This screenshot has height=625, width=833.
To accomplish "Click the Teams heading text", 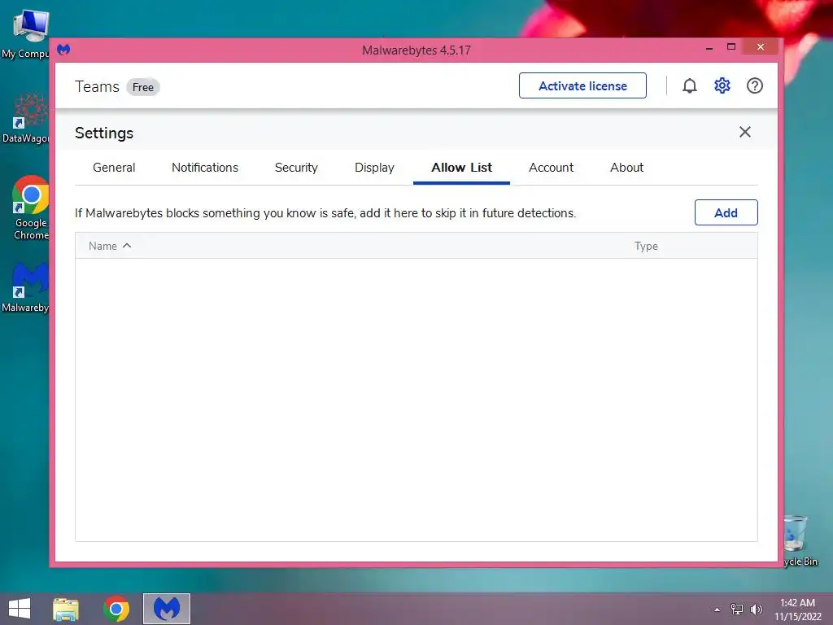I will 97,86.
